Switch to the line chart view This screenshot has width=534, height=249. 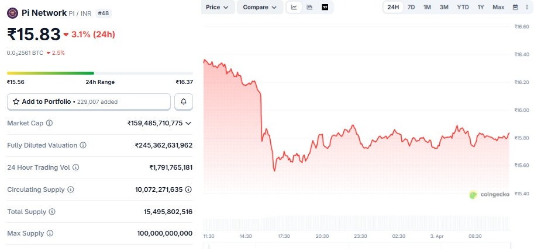click(294, 7)
